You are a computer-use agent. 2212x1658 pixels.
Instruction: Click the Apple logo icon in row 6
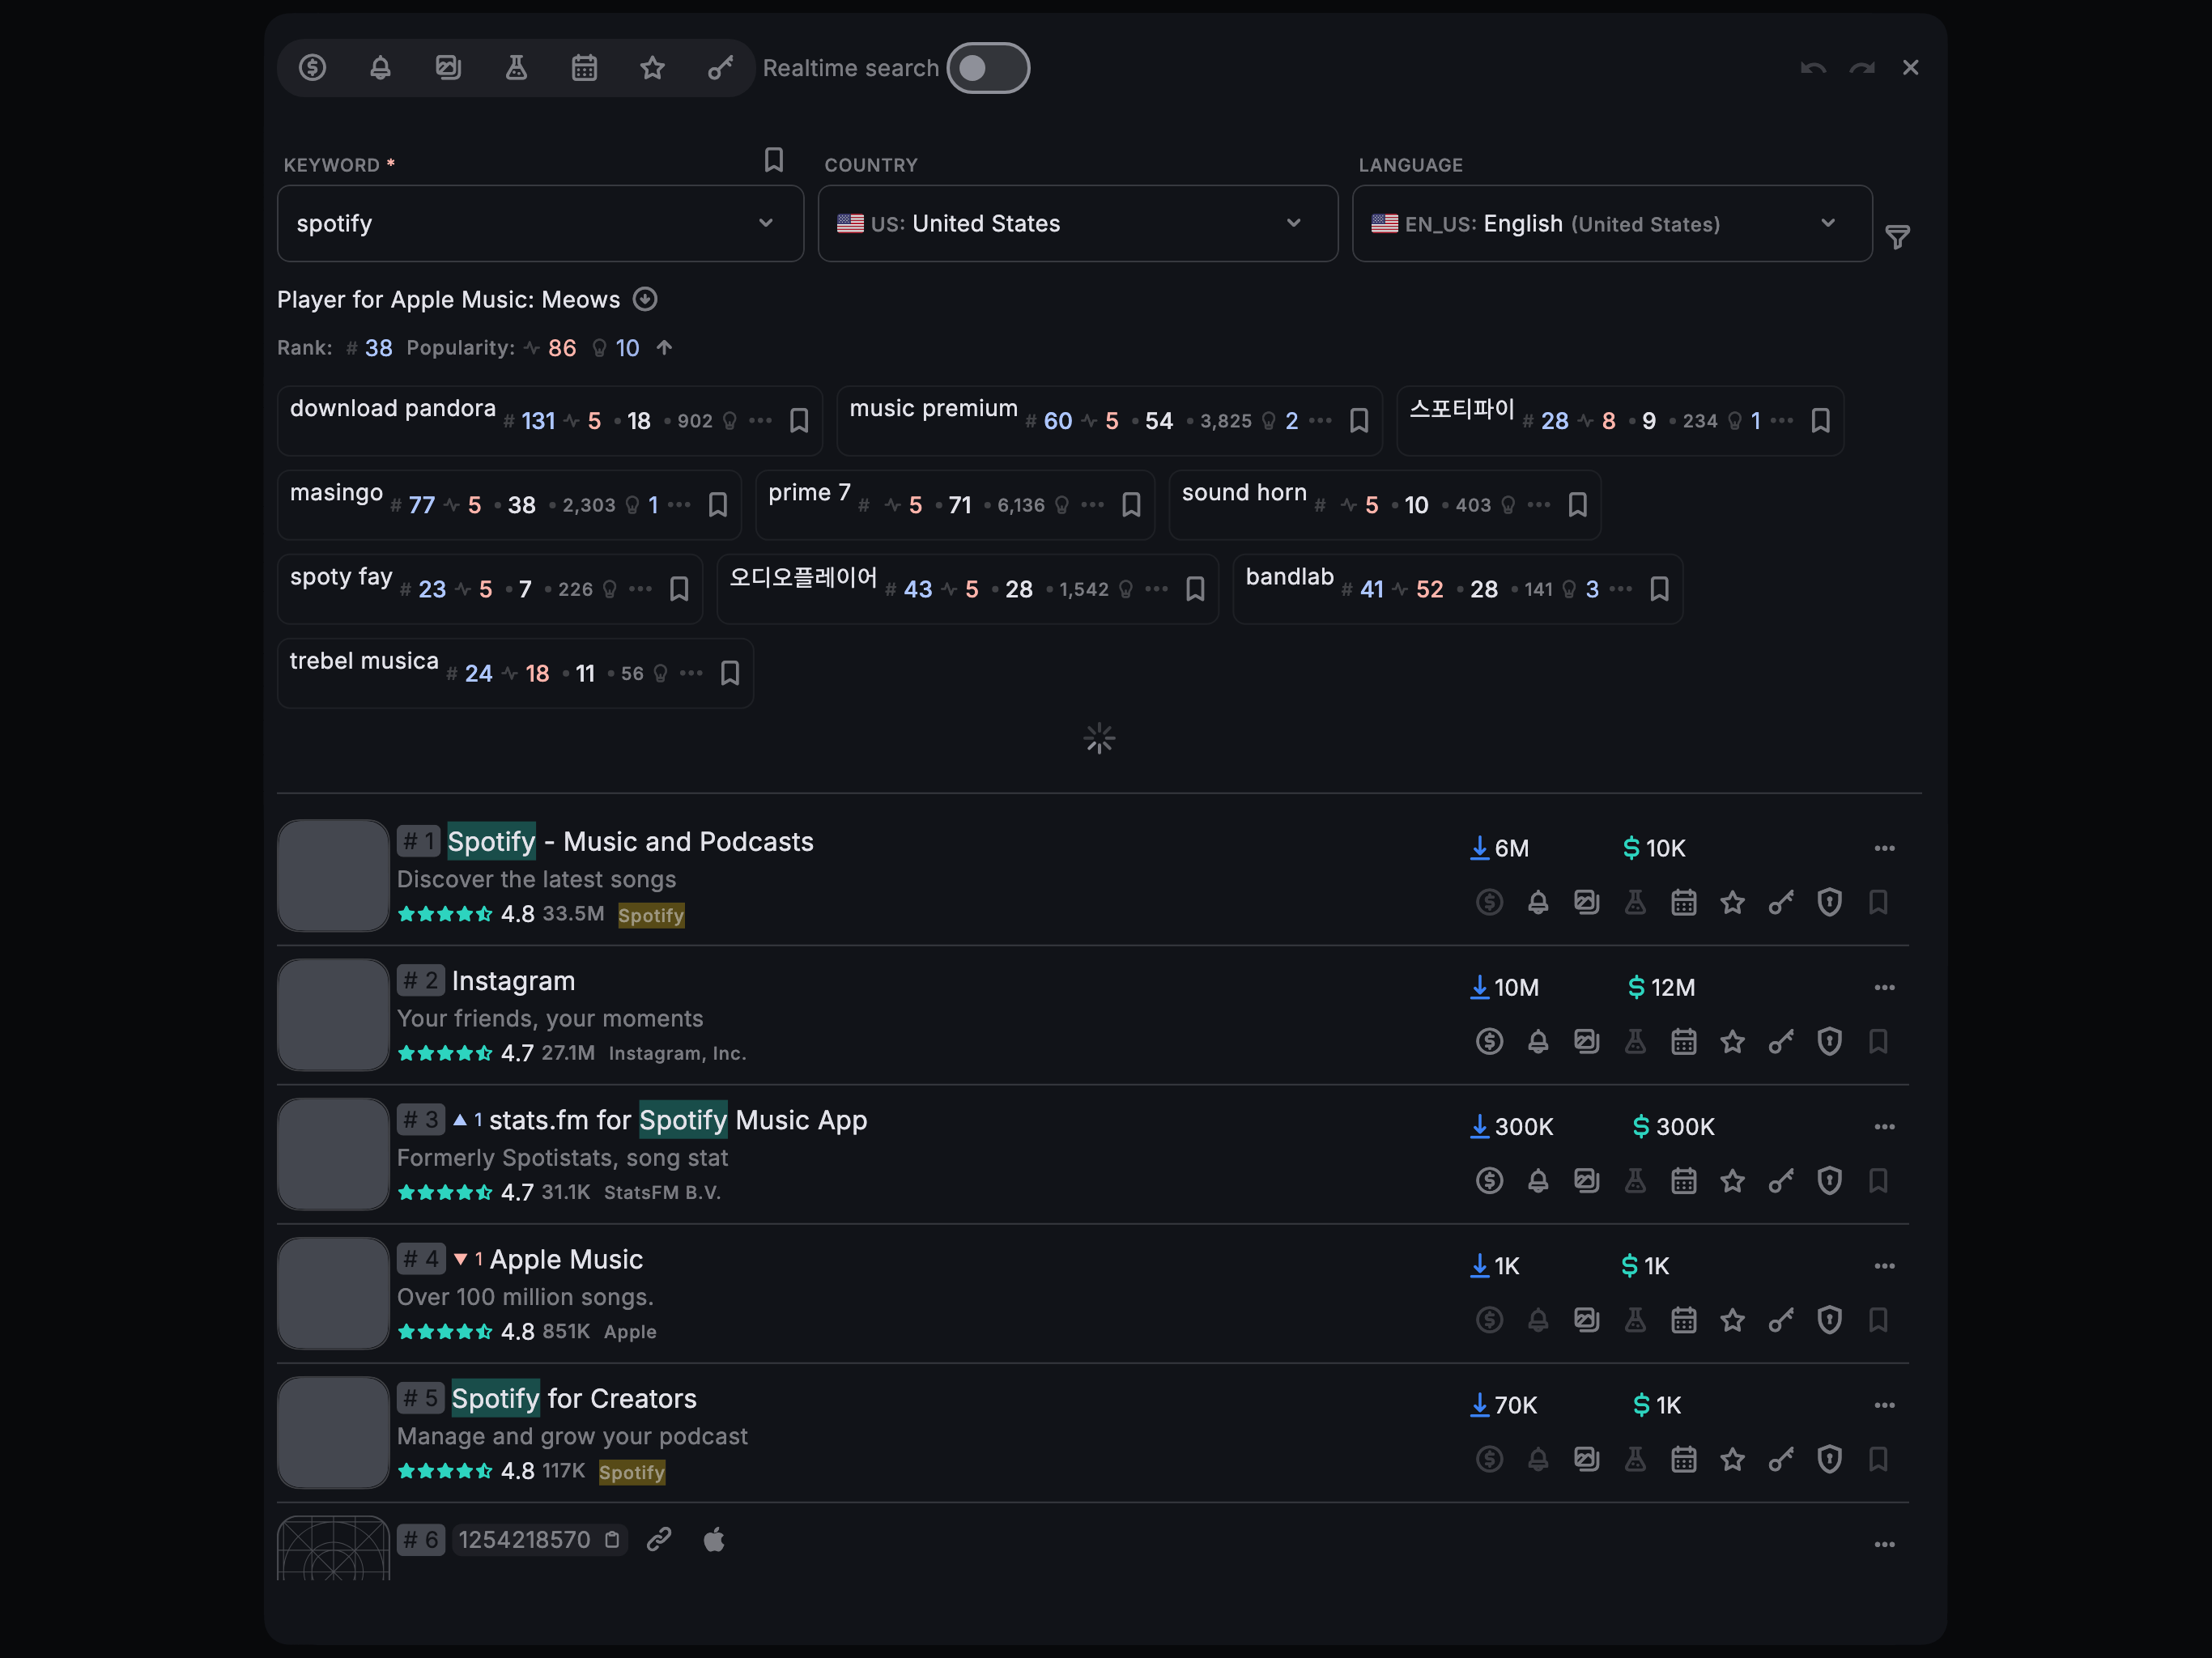[714, 1539]
